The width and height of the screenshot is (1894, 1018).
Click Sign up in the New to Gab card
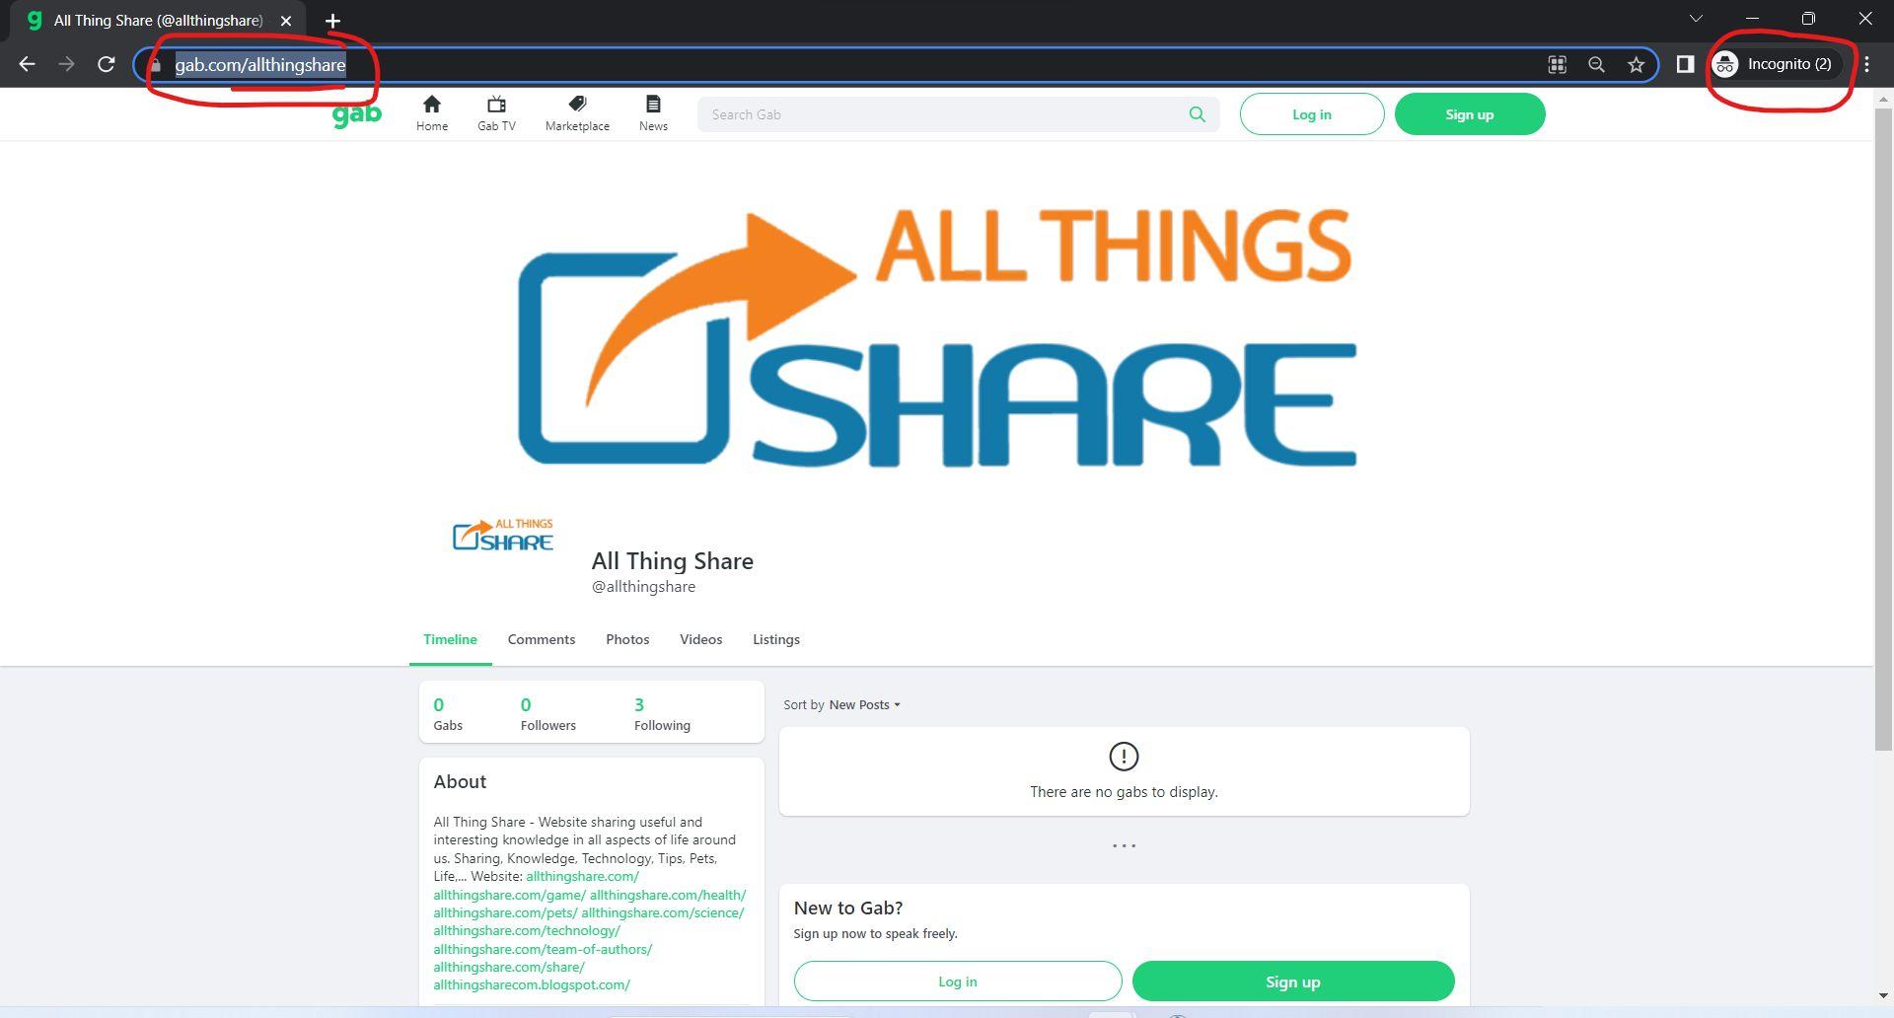(1293, 982)
